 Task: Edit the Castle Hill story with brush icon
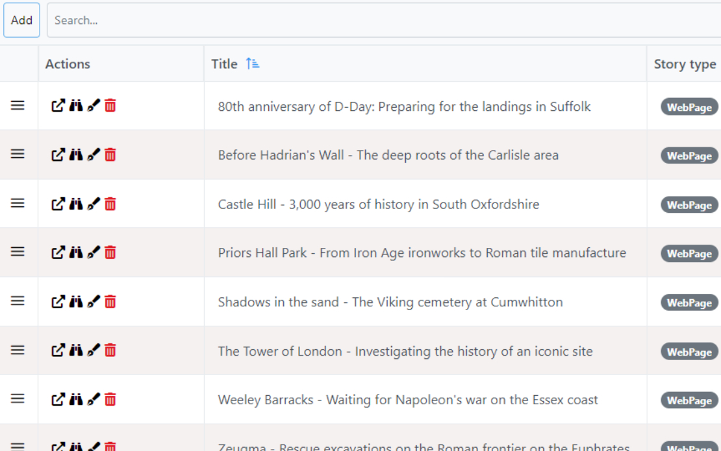(x=94, y=204)
